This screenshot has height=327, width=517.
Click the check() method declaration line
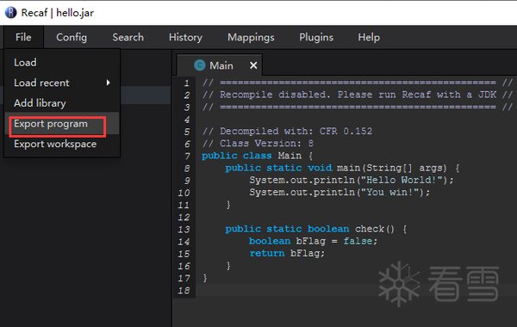coord(316,229)
